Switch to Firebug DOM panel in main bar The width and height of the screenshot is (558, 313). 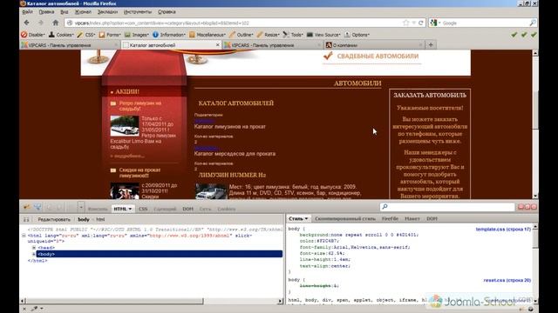tap(188, 209)
